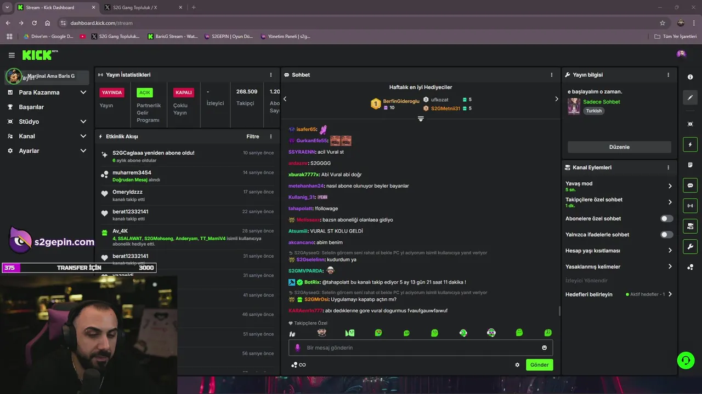Select the first green blob emote after face emote
The width and height of the screenshot is (702, 394).
(x=350, y=333)
